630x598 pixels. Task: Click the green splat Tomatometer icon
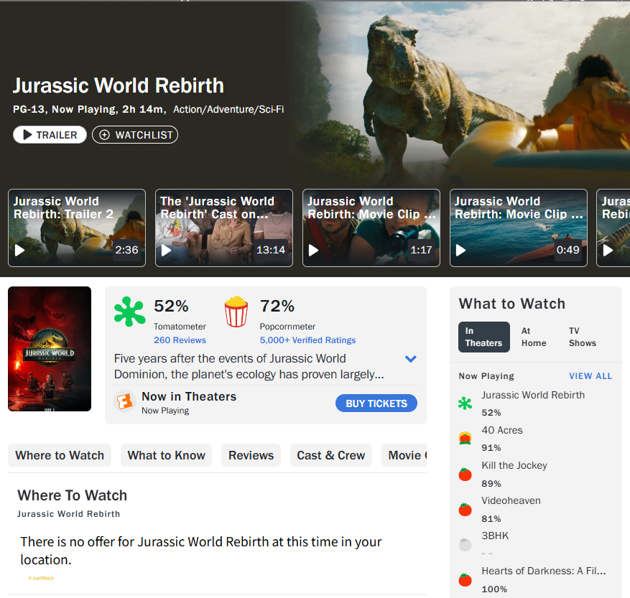coord(129,312)
